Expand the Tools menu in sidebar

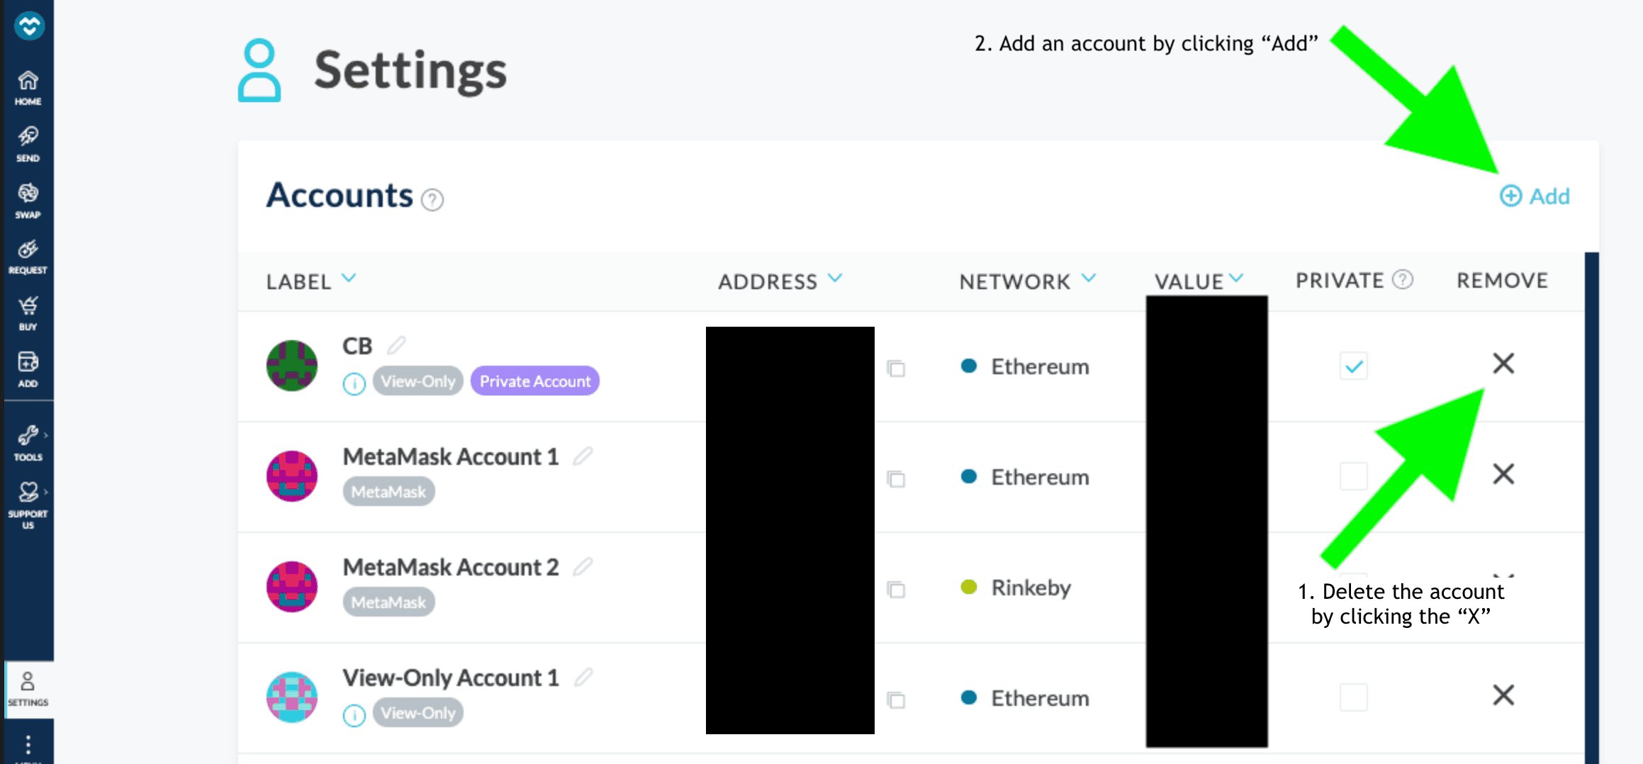tap(28, 443)
